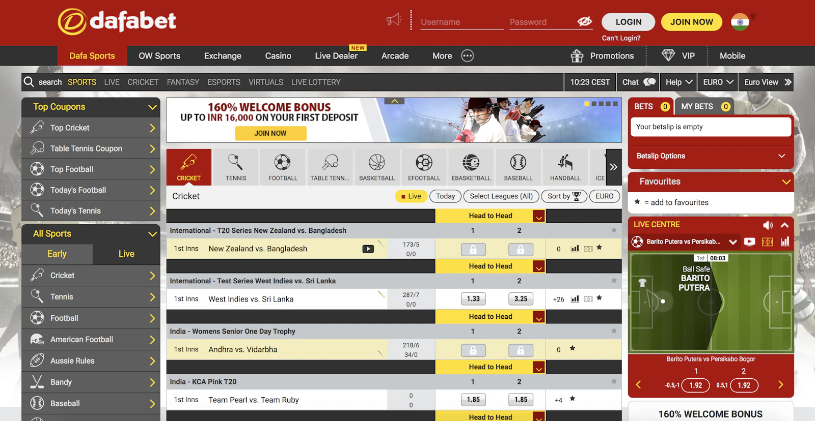This screenshot has height=421, width=815.
Task: Toggle the Today filter pill
Action: 445,196
